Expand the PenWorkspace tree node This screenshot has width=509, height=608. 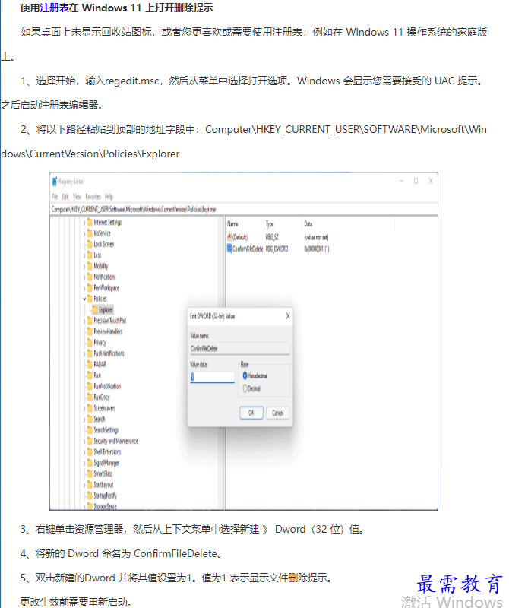84,288
